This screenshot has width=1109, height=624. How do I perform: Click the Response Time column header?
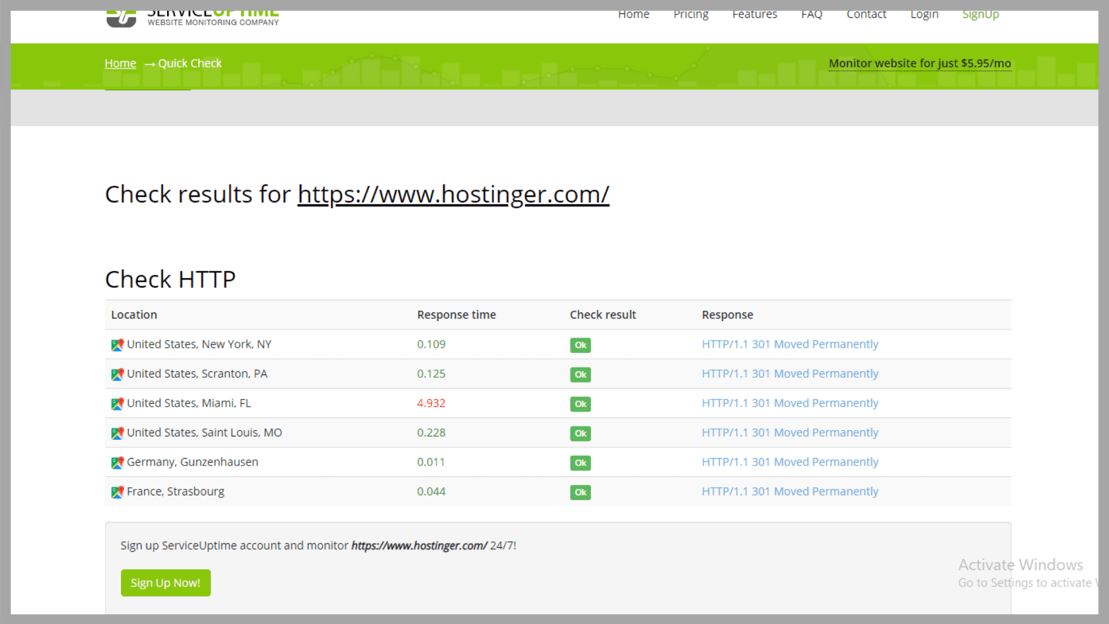(x=456, y=314)
